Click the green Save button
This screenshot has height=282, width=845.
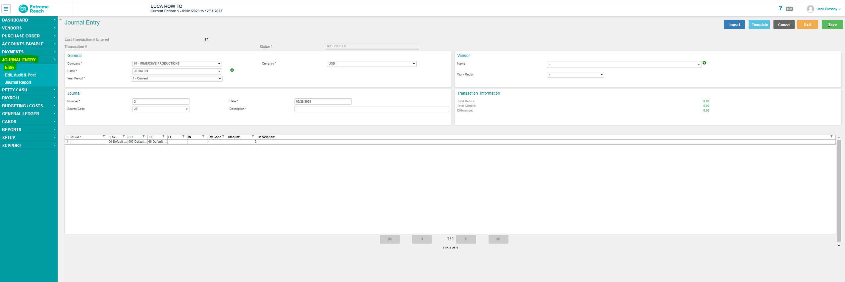(x=832, y=24)
